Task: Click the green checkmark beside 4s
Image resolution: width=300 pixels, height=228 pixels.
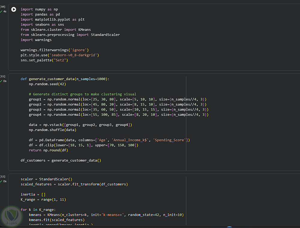Action: click(x=1, y=11)
